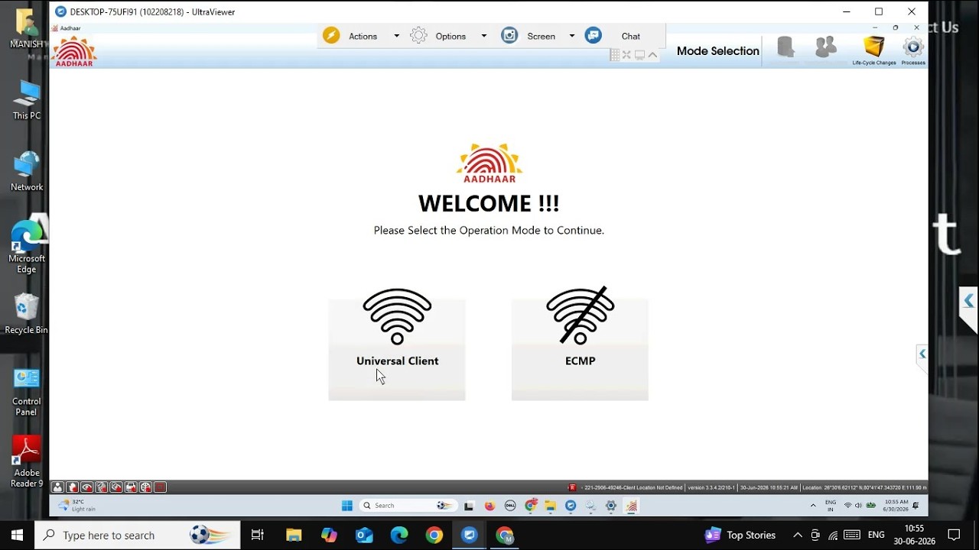Viewport: 979px width, 550px height.
Task: Open the Screen menu label
Action: click(541, 36)
